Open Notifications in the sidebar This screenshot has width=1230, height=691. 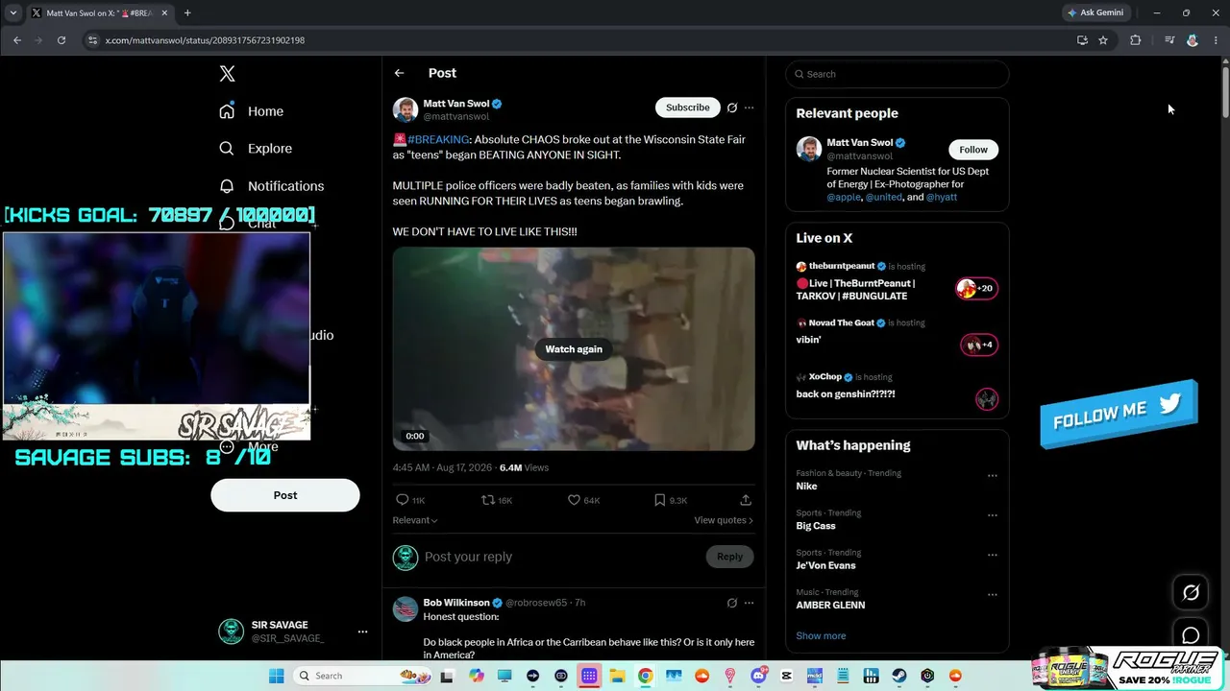coord(272,186)
